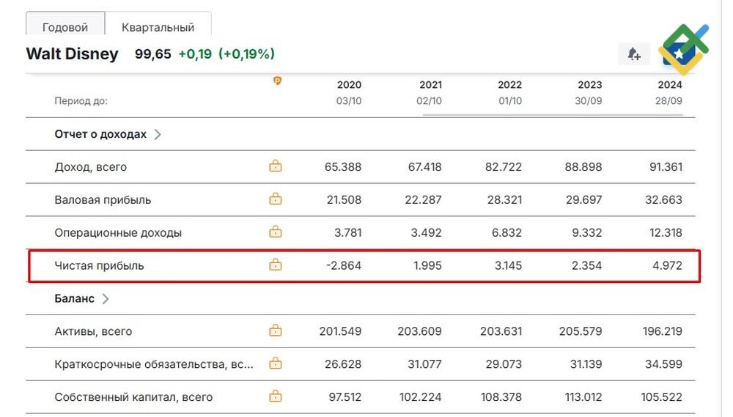
Task: Click the Доход, всего row label
Action: click(x=91, y=167)
